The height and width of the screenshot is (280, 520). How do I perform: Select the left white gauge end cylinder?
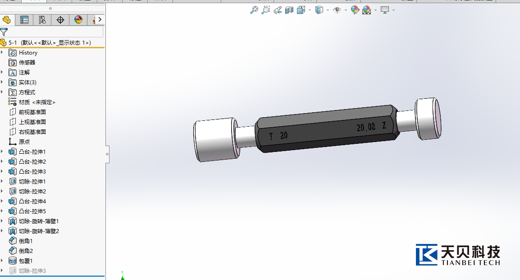click(x=216, y=140)
